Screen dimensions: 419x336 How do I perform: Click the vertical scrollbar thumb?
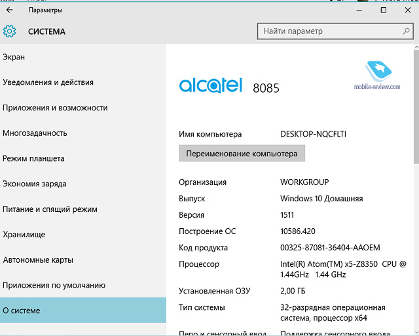tap(416, 107)
